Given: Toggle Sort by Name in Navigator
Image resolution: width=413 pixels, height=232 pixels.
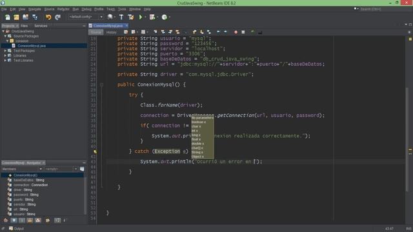Looking at the screenshot, I should point(57,220).
